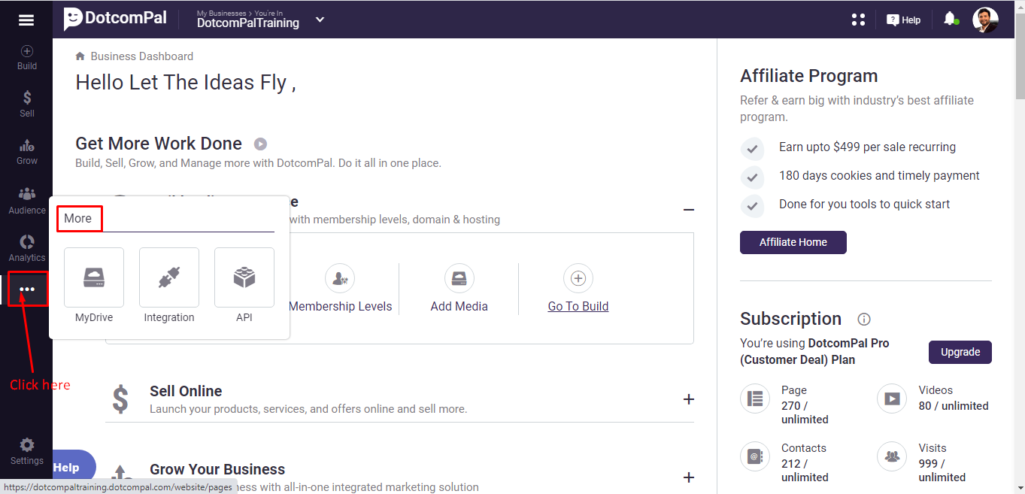Click the Go To Build plus icon
This screenshot has width=1025, height=494.
[x=578, y=278]
